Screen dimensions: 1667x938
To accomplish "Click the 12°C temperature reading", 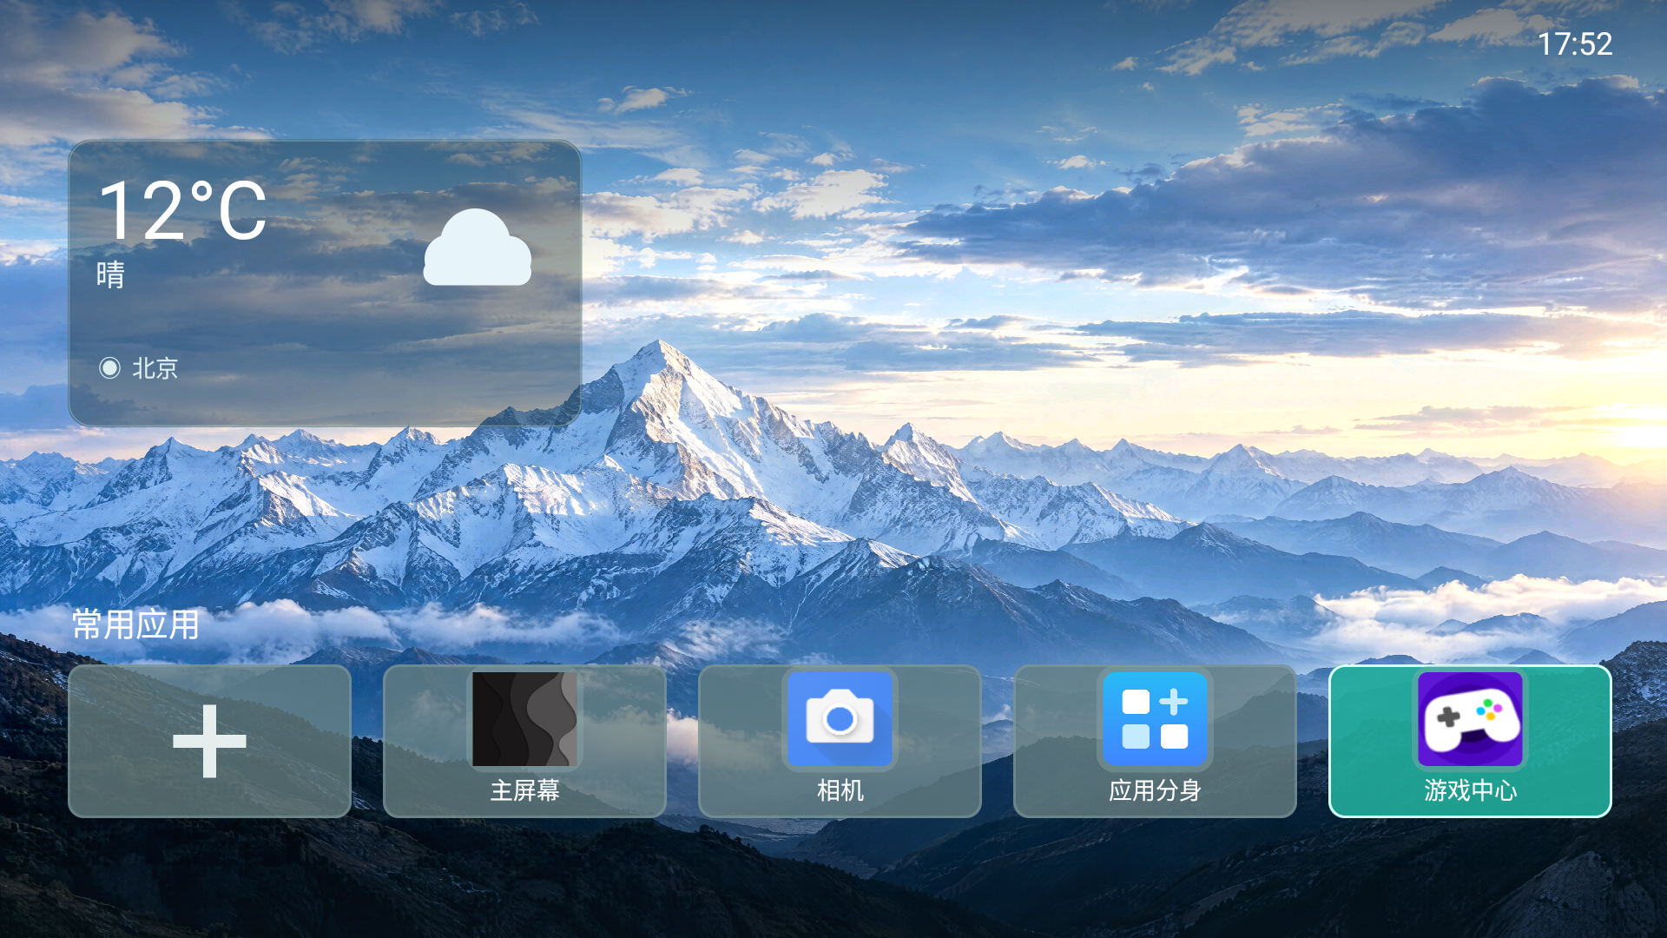I will (x=182, y=210).
